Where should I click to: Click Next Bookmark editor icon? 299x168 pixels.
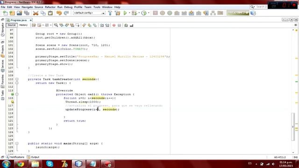[x=89, y=25]
